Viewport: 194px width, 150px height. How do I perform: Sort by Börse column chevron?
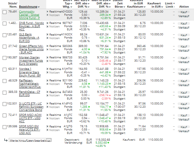[x=124, y=7]
